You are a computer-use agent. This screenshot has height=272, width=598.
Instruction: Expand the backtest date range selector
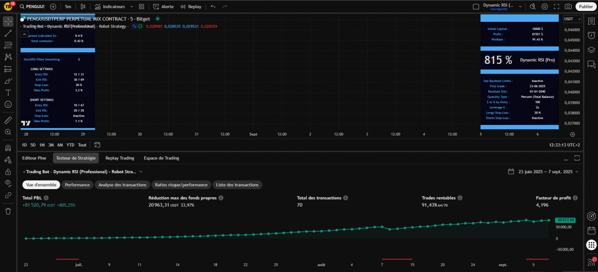543,172
